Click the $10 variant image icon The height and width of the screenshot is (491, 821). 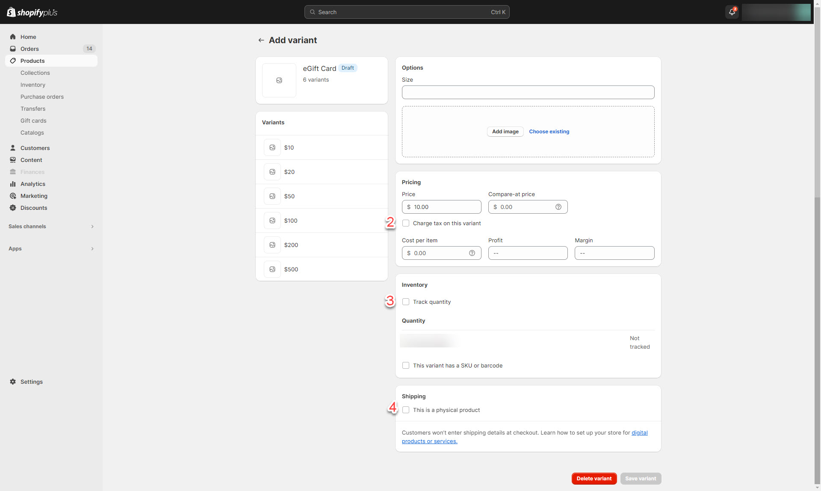(x=272, y=147)
